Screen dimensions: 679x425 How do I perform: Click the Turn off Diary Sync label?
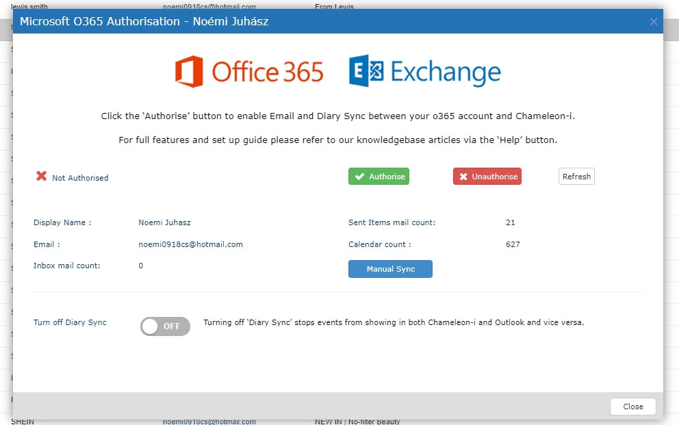click(70, 322)
